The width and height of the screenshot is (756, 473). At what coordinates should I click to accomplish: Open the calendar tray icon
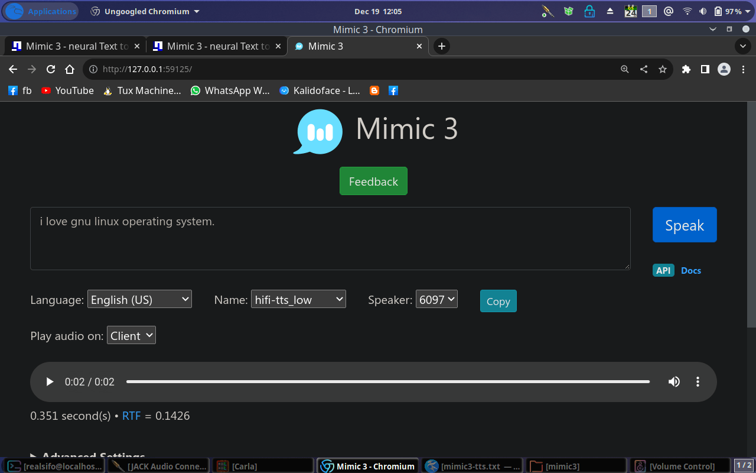(x=630, y=11)
